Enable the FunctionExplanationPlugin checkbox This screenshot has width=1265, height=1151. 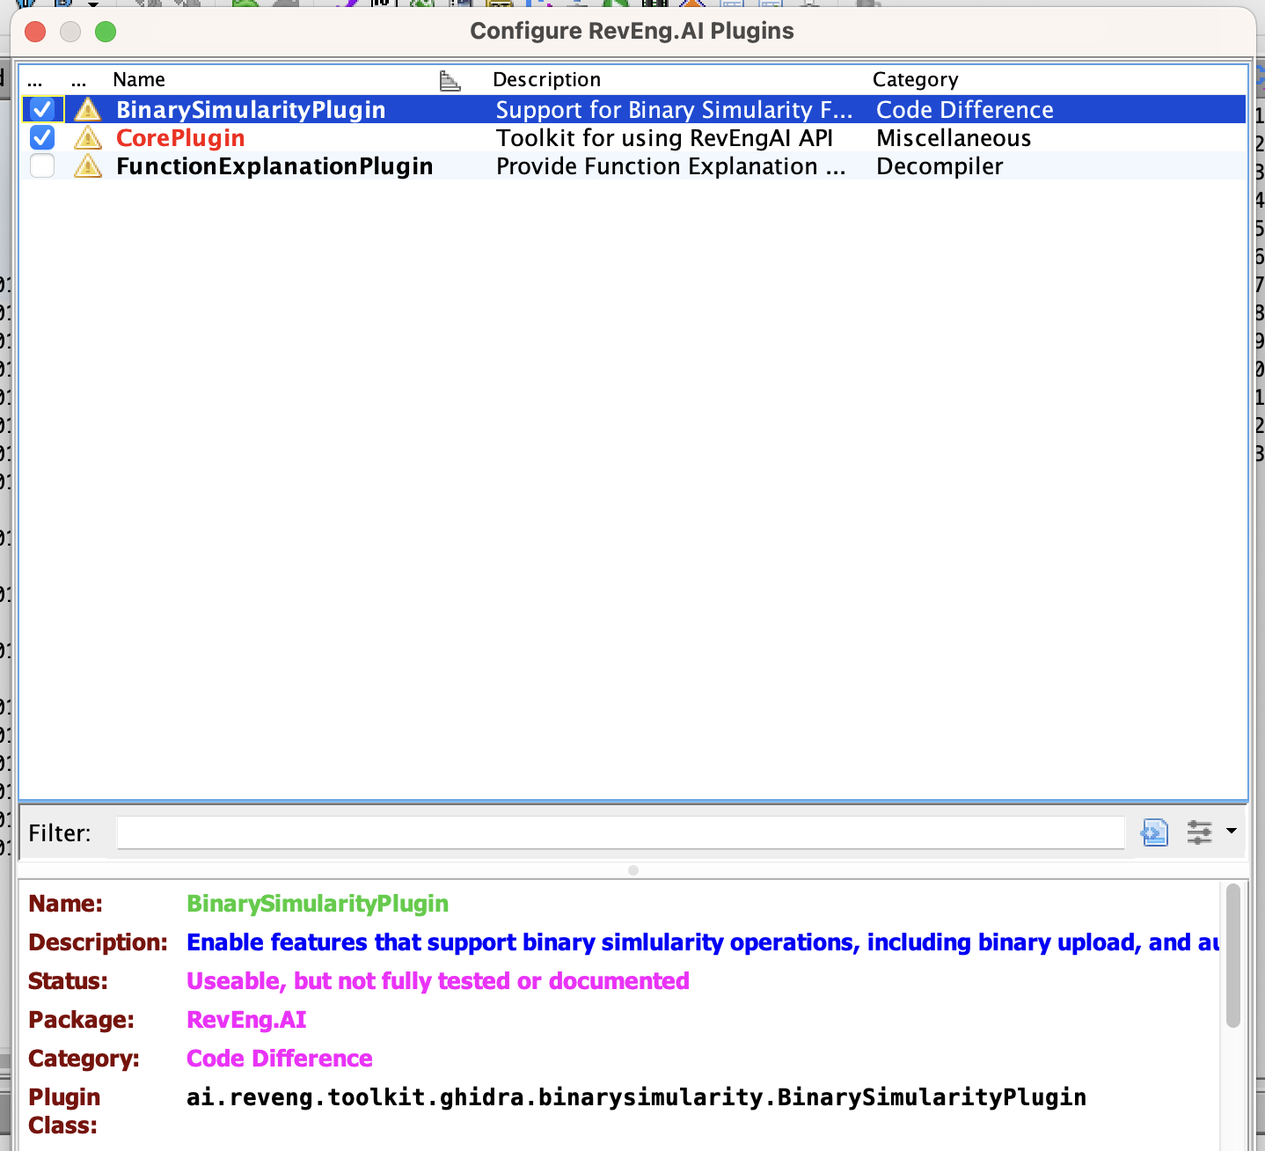[x=42, y=165]
